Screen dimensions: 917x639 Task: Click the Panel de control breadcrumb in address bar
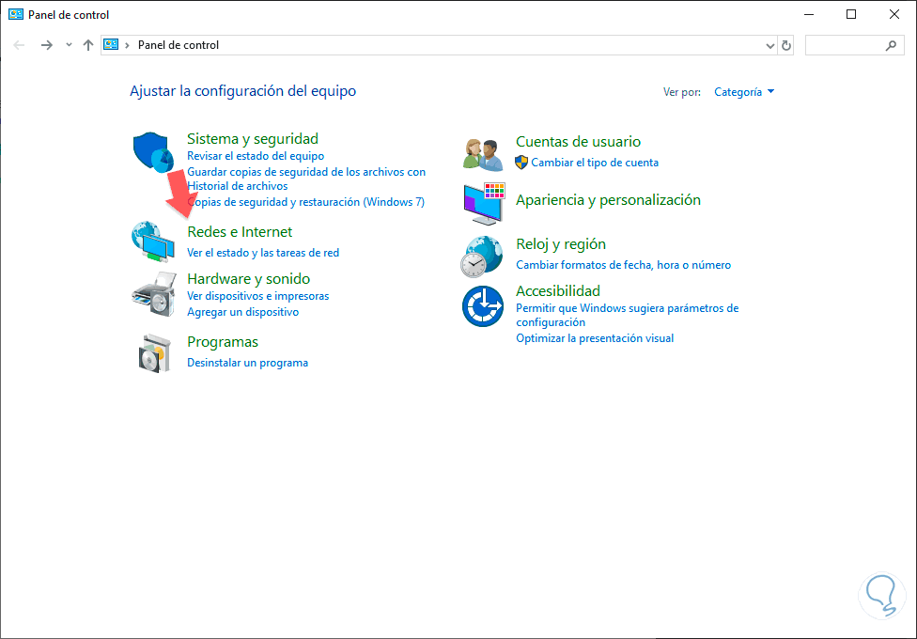point(179,45)
